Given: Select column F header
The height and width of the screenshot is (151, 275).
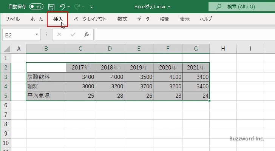Looking at the screenshot, I should (x=168, y=49).
